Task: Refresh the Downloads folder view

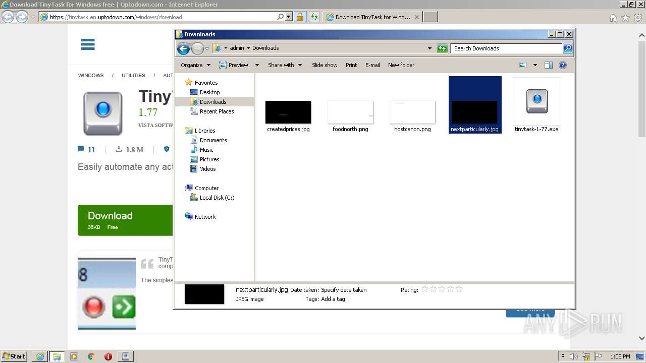Action: pyautogui.click(x=442, y=48)
